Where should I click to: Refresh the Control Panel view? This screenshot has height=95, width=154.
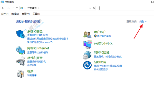(94, 8)
